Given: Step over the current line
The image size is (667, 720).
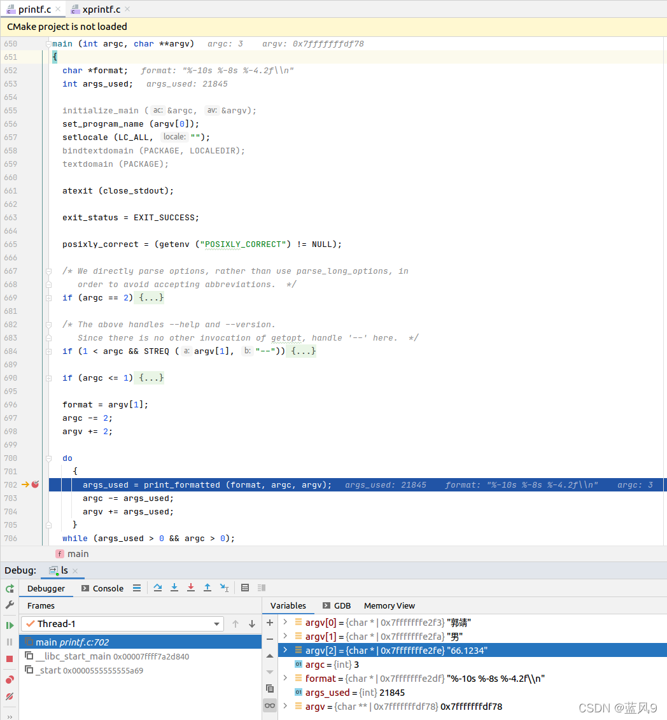Looking at the screenshot, I should tap(157, 588).
